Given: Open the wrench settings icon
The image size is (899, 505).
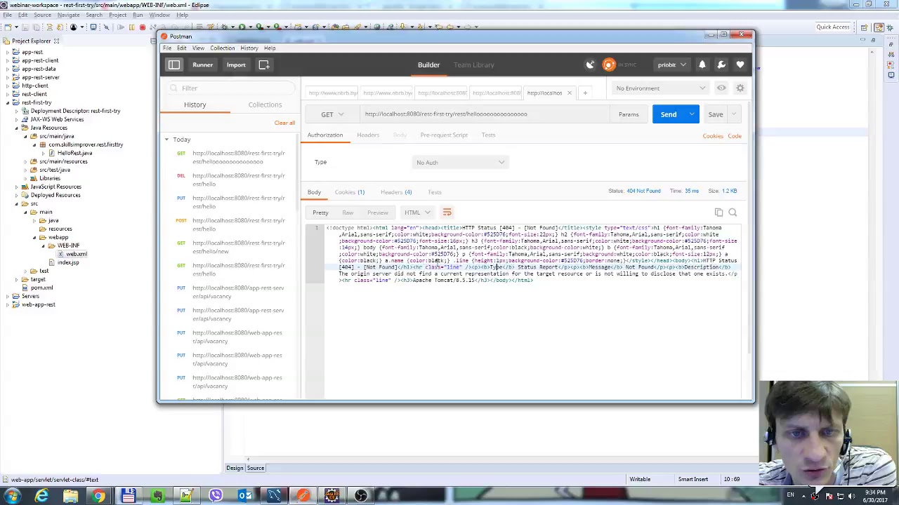Looking at the screenshot, I should pyautogui.click(x=721, y=65).
